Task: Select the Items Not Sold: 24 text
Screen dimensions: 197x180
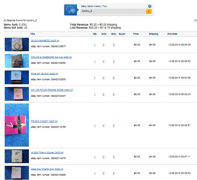Action: pyautogui.click(x=15, y=28)
